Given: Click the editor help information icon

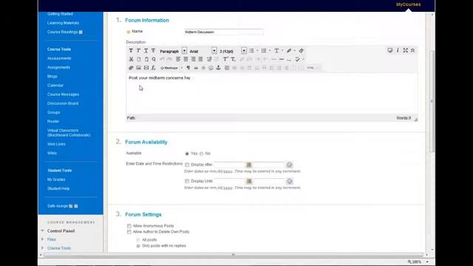Looking at the screenshot, I should (x=398, y=50).
